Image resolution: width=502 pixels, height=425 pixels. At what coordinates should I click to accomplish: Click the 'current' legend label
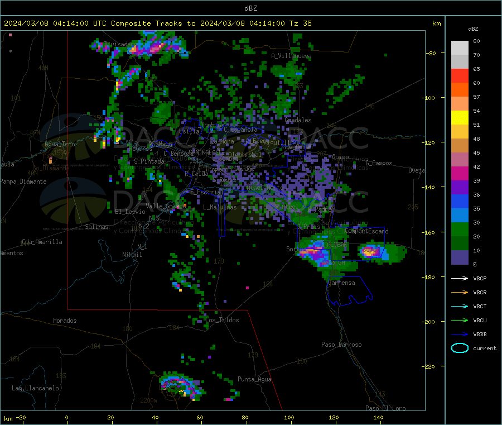[x=484, y=348]
